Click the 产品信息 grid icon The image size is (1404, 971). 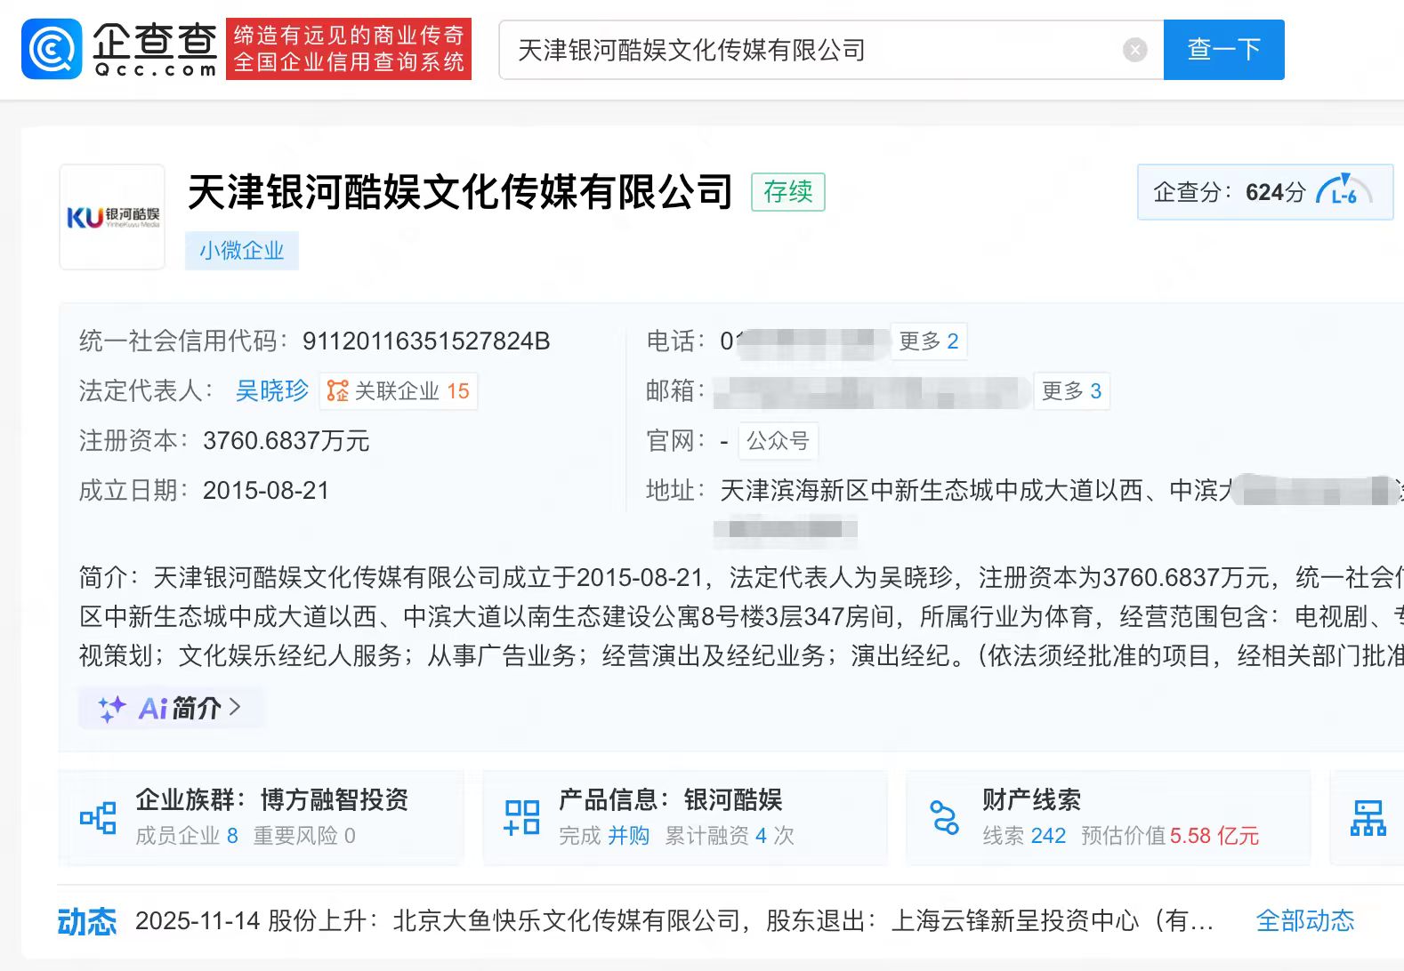(521, 817)
